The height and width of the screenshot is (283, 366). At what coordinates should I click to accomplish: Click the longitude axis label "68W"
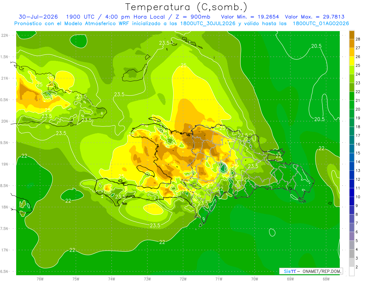pyautogui.click(x=326, y=279)
